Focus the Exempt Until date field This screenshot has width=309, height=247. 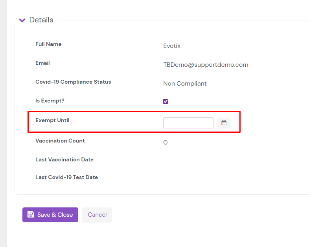(x=188, y=123)
